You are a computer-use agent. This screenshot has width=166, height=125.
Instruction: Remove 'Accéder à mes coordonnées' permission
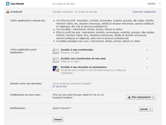tap(147, 50)
